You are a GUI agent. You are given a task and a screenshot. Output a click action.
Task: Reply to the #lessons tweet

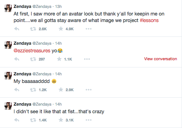pyautogui.click(x=17, y=29)
